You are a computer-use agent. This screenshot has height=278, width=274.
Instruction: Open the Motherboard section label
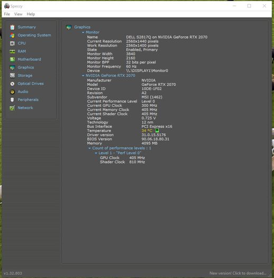30,59
